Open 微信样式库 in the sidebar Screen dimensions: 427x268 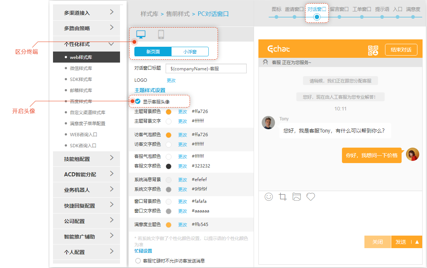pos(81,68)
